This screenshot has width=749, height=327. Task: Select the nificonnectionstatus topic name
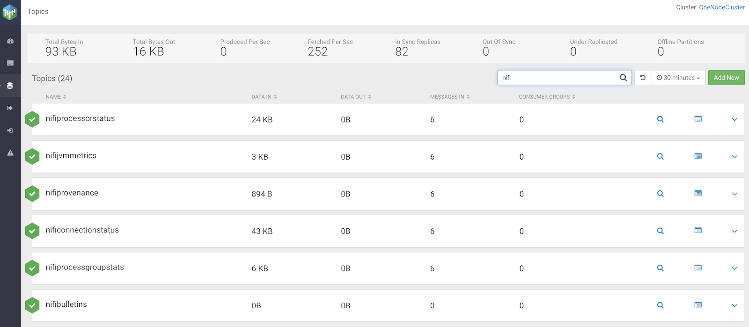click(x=82, y=230)
